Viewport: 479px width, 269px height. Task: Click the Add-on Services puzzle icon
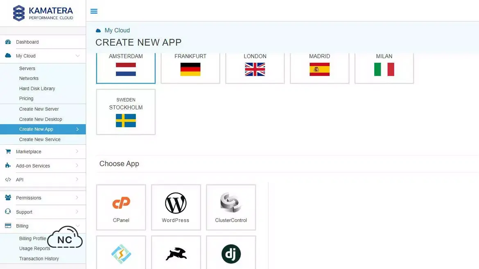pyautogui.click(x=8, y=165)
